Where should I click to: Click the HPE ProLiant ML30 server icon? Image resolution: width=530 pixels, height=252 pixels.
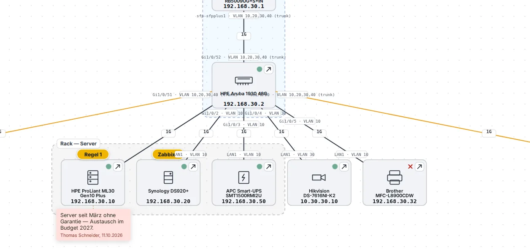(93, 177)
